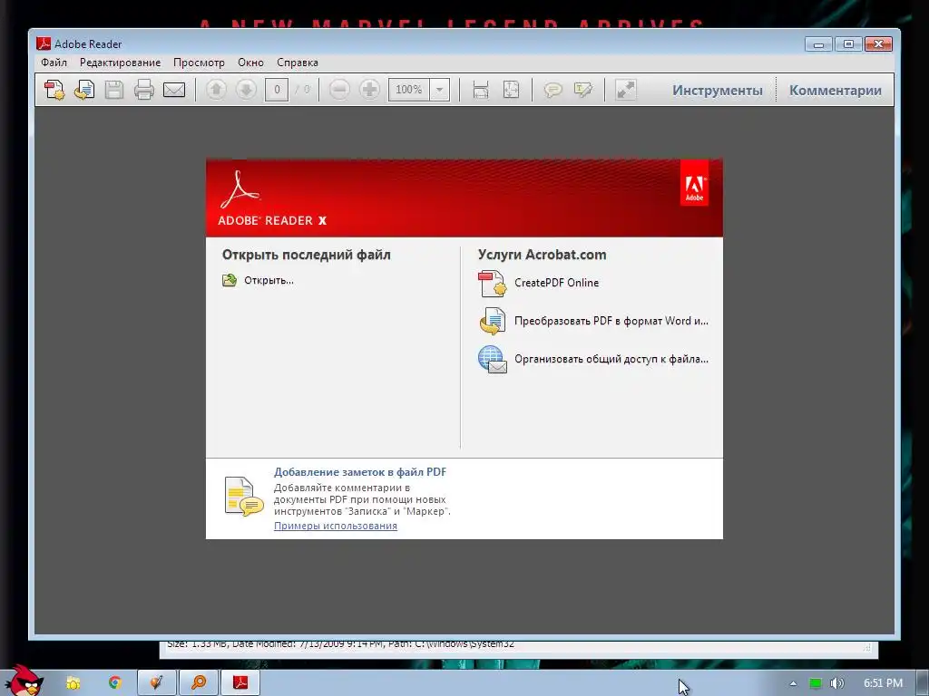
Task: Click the Angry Birds Start button
Action: pyautogui.click(x=24, y=681)
